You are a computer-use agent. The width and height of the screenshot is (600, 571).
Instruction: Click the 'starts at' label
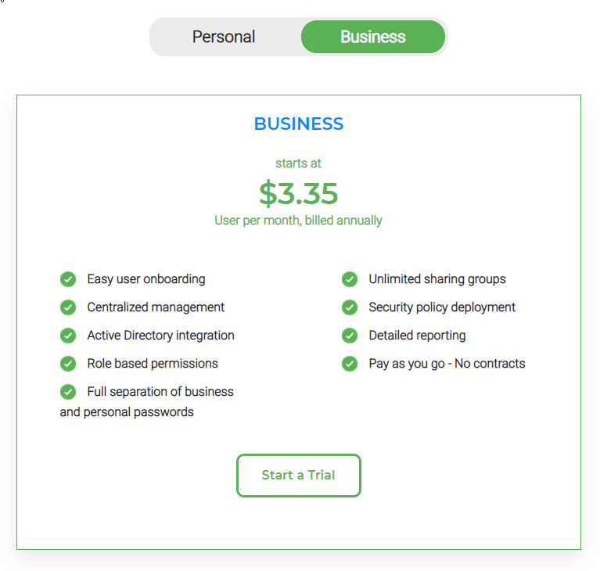coord(299,163)
